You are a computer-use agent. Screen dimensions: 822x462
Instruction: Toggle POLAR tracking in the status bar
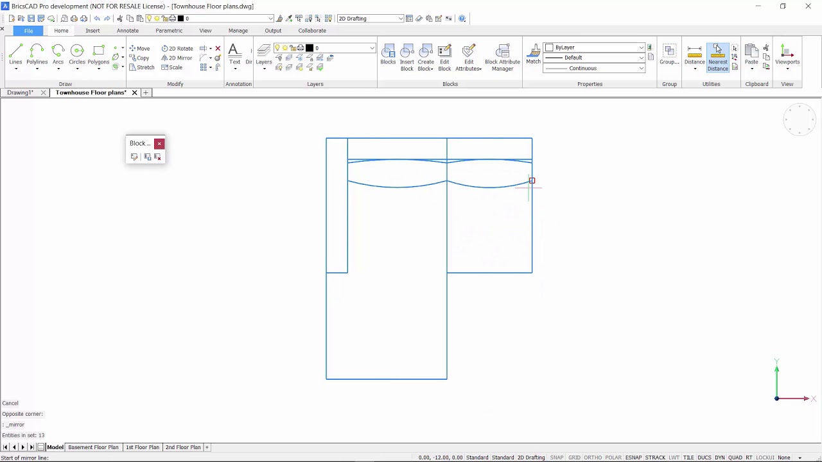tap(613, 458)
